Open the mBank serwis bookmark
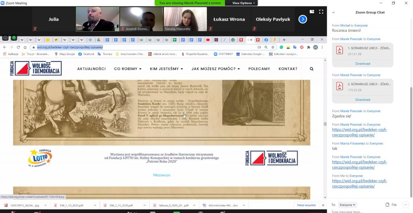This screenshot has width=413, height=213. click(163, 54)
